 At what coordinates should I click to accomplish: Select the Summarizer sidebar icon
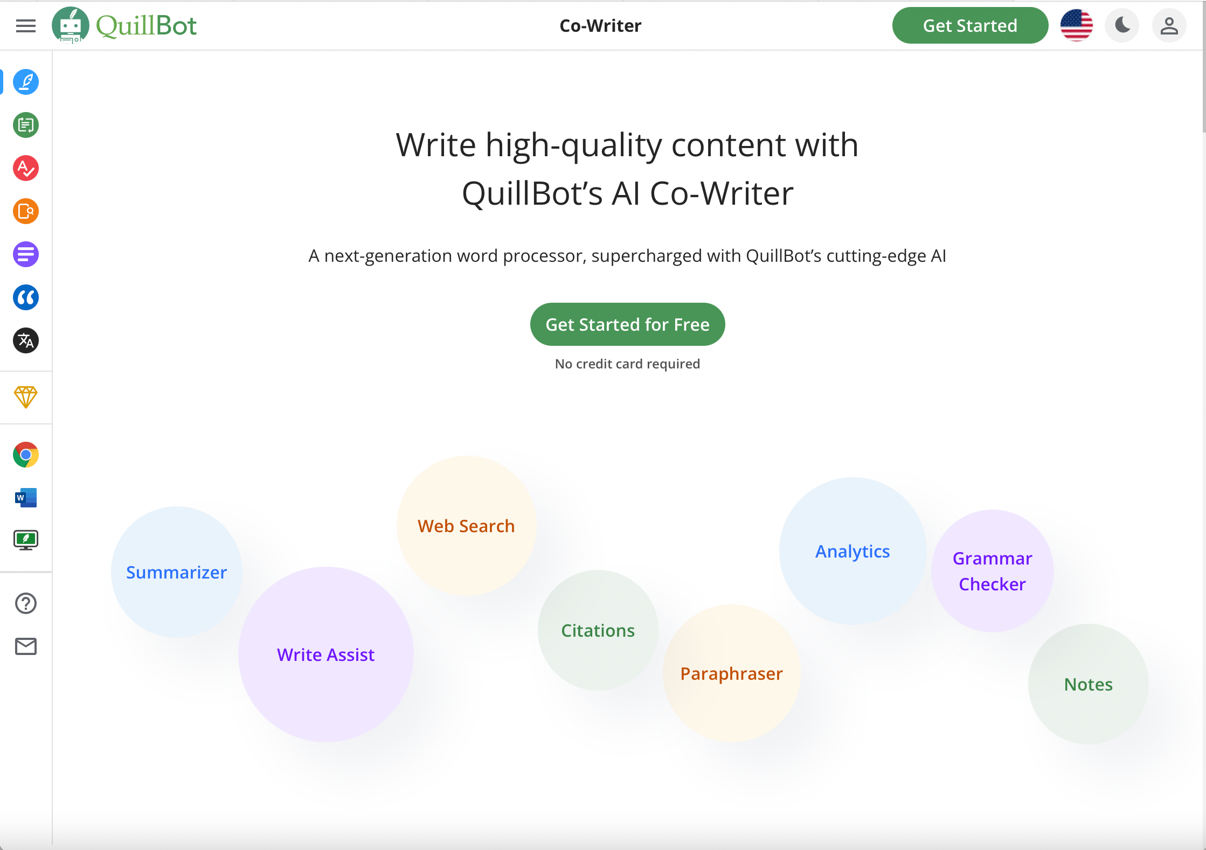point(25,255)
